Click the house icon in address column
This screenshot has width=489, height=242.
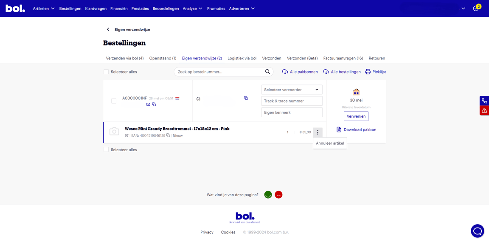point(198,98)
